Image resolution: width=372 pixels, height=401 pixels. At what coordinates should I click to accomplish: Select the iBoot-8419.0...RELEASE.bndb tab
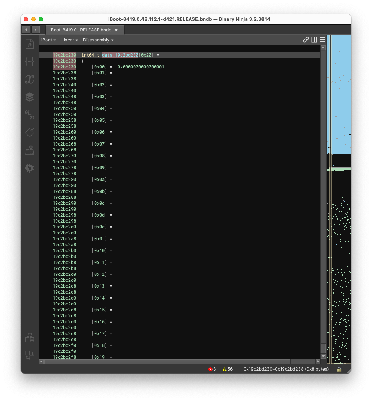pyautogui.click(x=85, y=30)
